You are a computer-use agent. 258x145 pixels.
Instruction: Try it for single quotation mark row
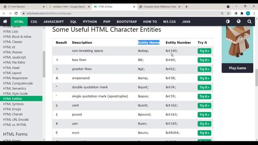tap(204, 97)
